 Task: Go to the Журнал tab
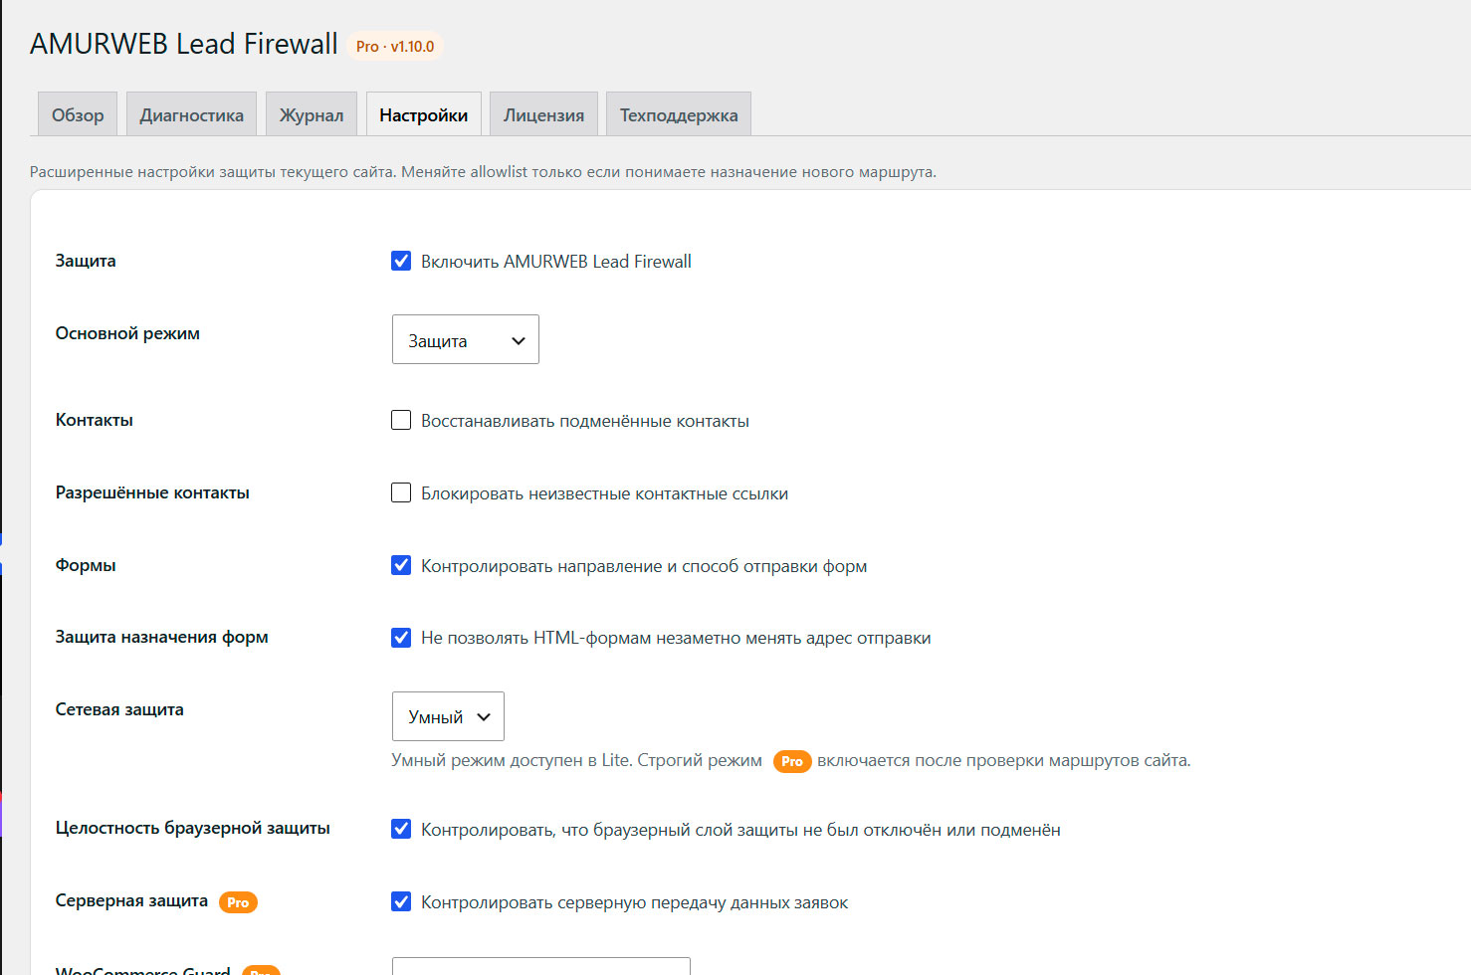[x=312, y=114]
